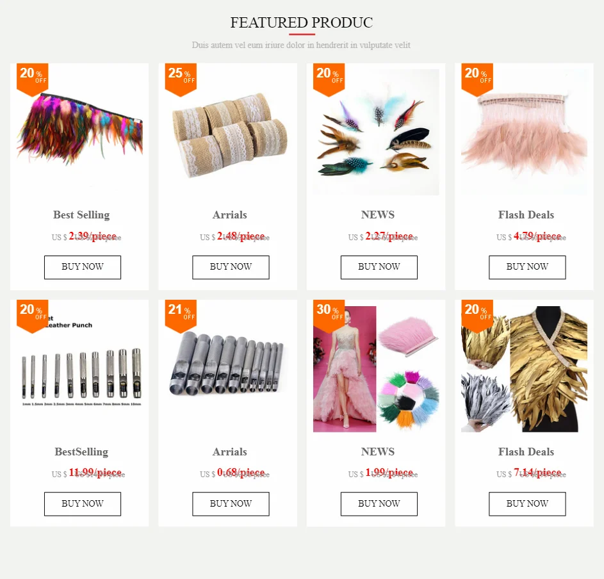Click BUY NOW for 7.14/piece Flash Deals
The height and width of the screenshot is (579, 604).
(527, 503)
